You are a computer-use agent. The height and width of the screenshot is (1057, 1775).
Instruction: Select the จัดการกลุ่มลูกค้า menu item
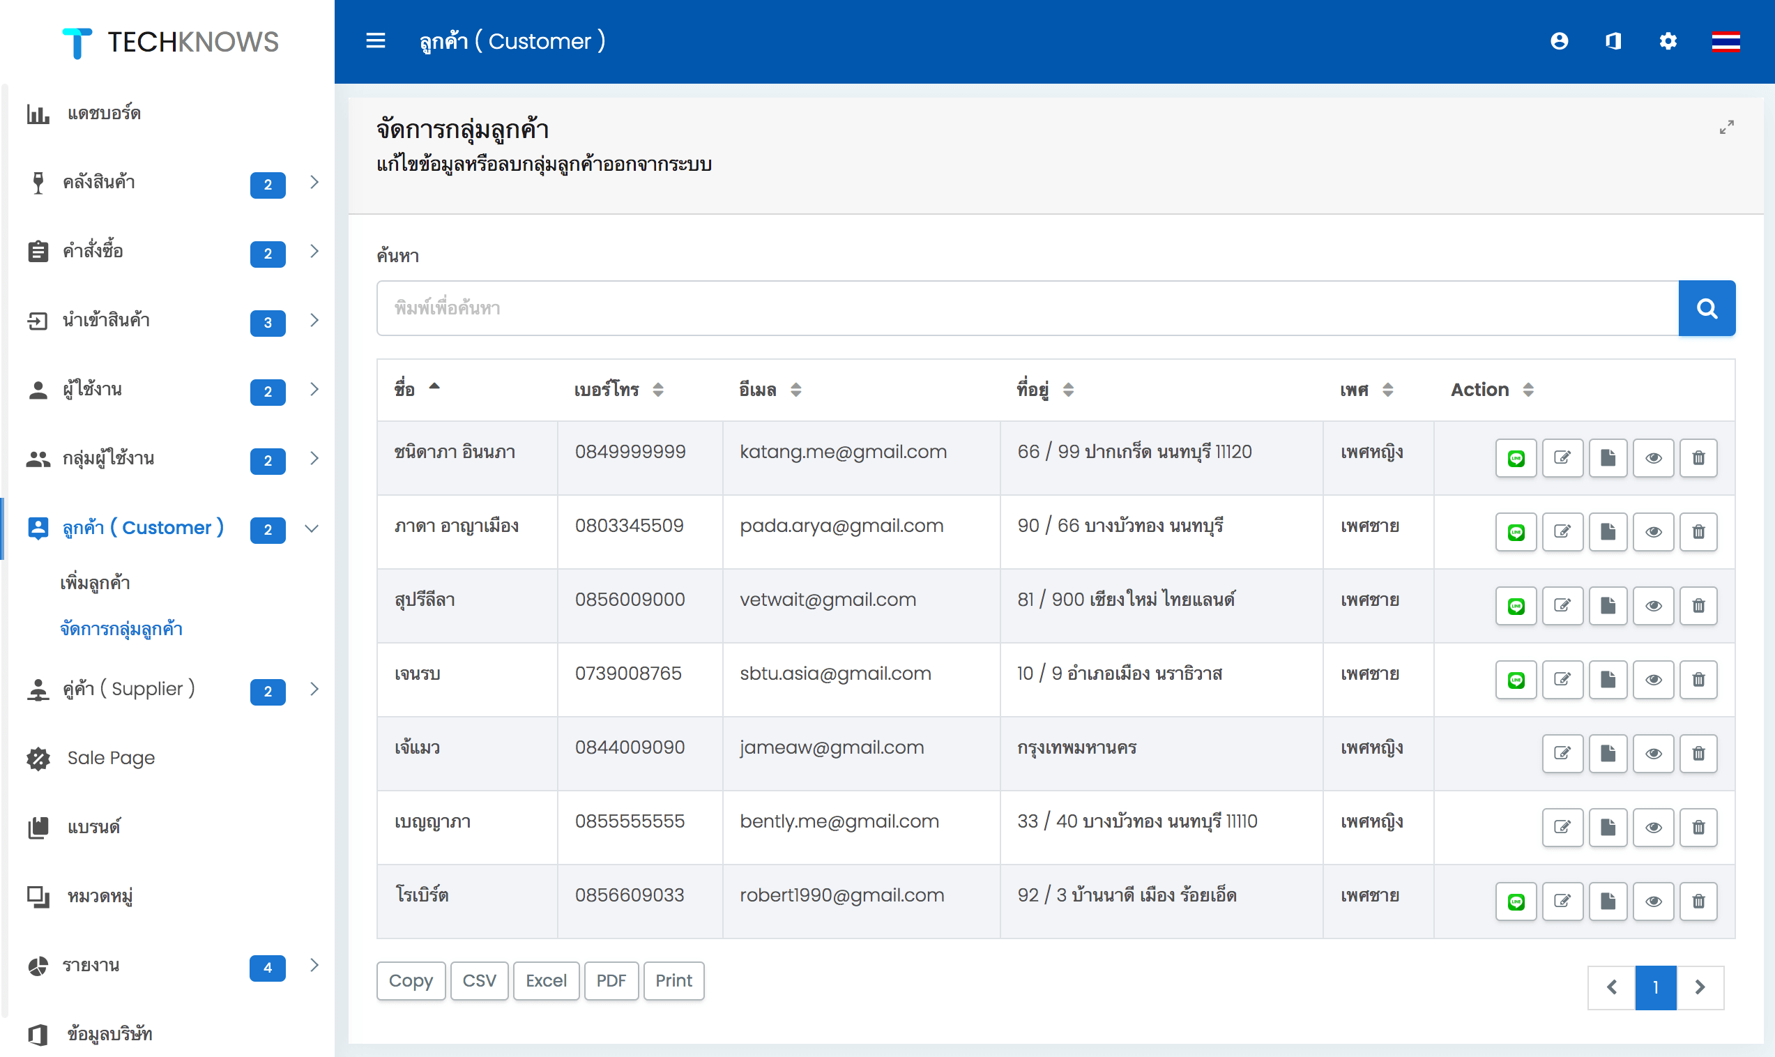122,628
